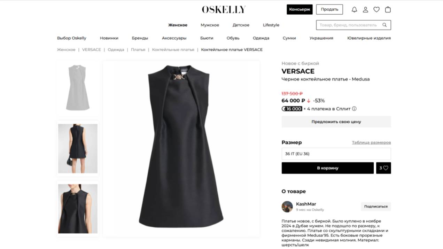Expand Аксессуары navigation menu

(174, 38)
